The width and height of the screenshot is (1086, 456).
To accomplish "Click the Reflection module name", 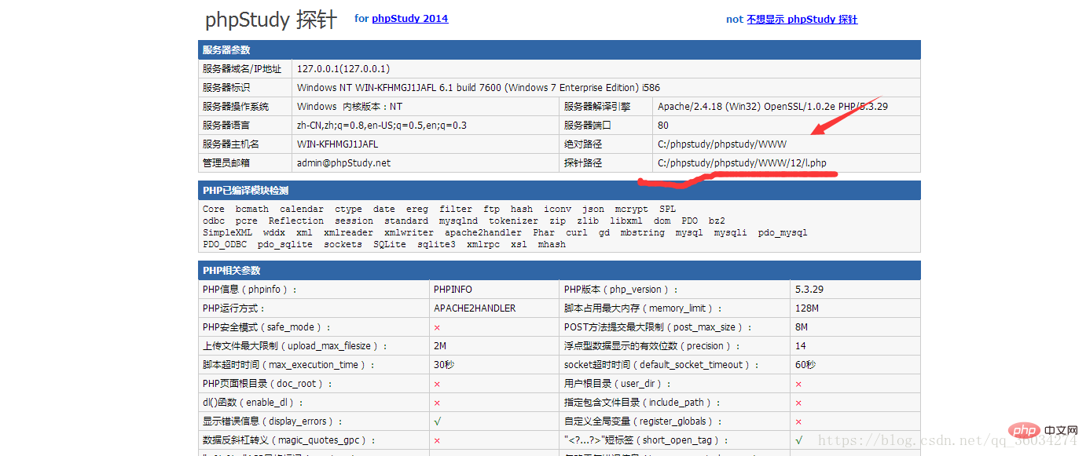I will tap(296, 221).
